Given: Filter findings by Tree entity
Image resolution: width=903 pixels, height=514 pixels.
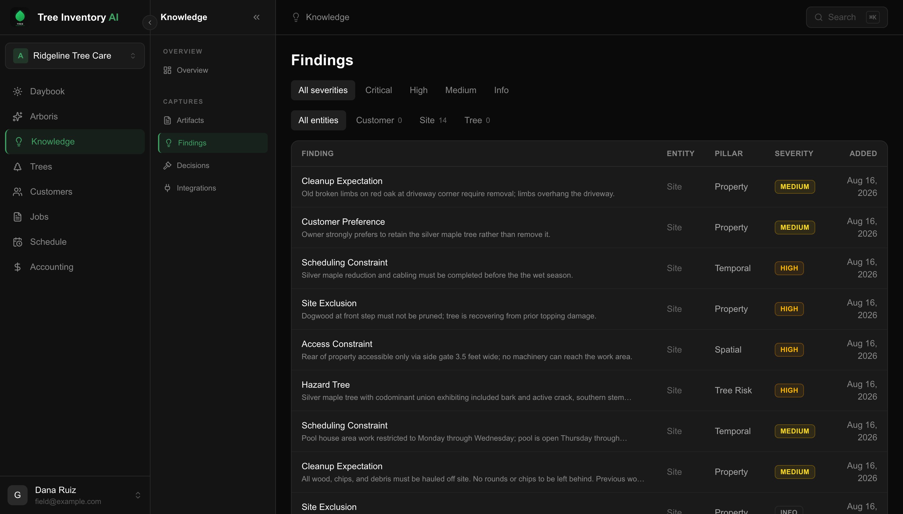Looking at the screenshot, I should point(477,120).
